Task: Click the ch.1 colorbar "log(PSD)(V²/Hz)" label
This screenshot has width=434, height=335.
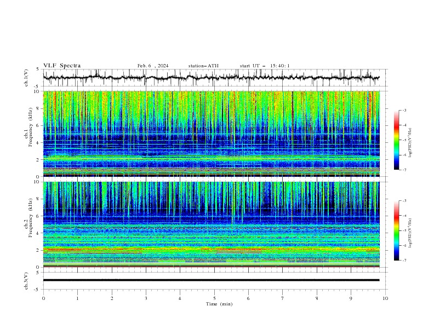Action: click(410, 143)
